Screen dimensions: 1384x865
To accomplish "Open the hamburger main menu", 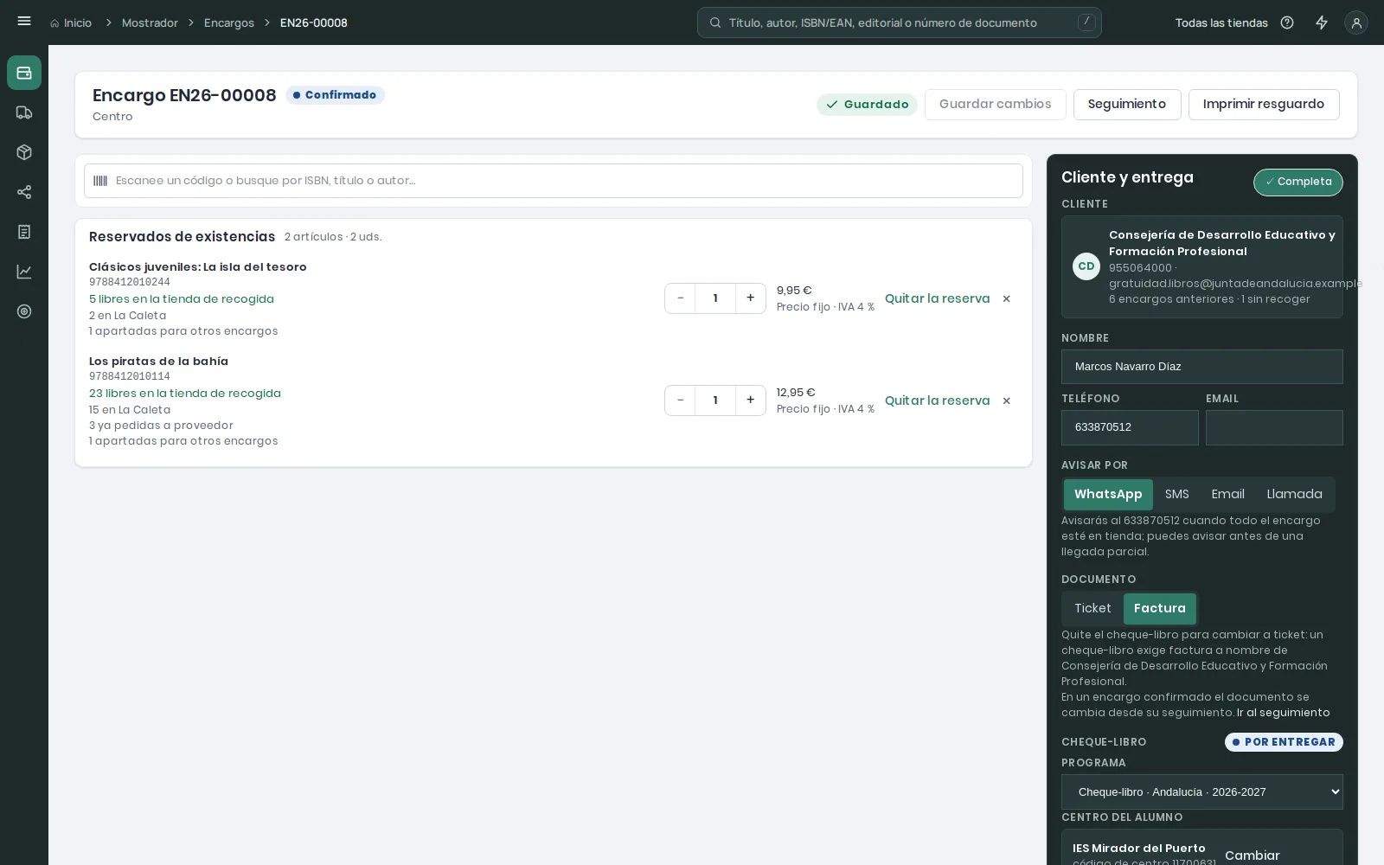I will point(24,22).
